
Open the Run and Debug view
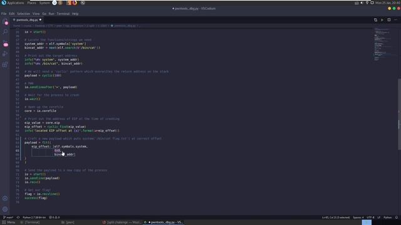click(5, 54)
